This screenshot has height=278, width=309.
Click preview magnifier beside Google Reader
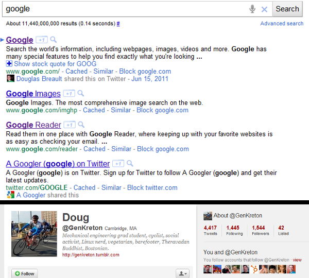[x=81, y=125]
